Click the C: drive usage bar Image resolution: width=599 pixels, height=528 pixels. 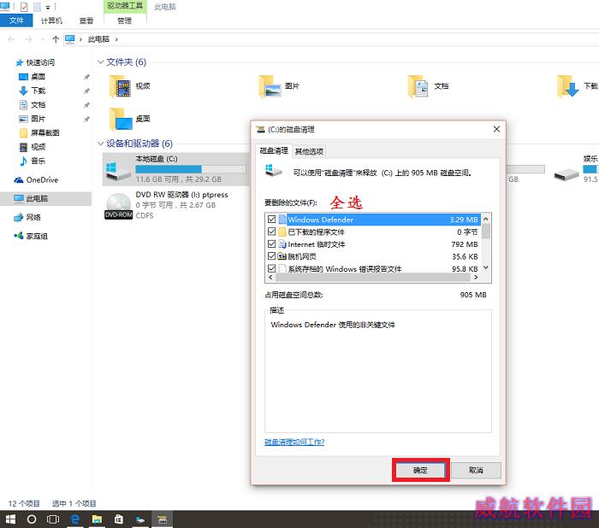(x=191, y=169)
